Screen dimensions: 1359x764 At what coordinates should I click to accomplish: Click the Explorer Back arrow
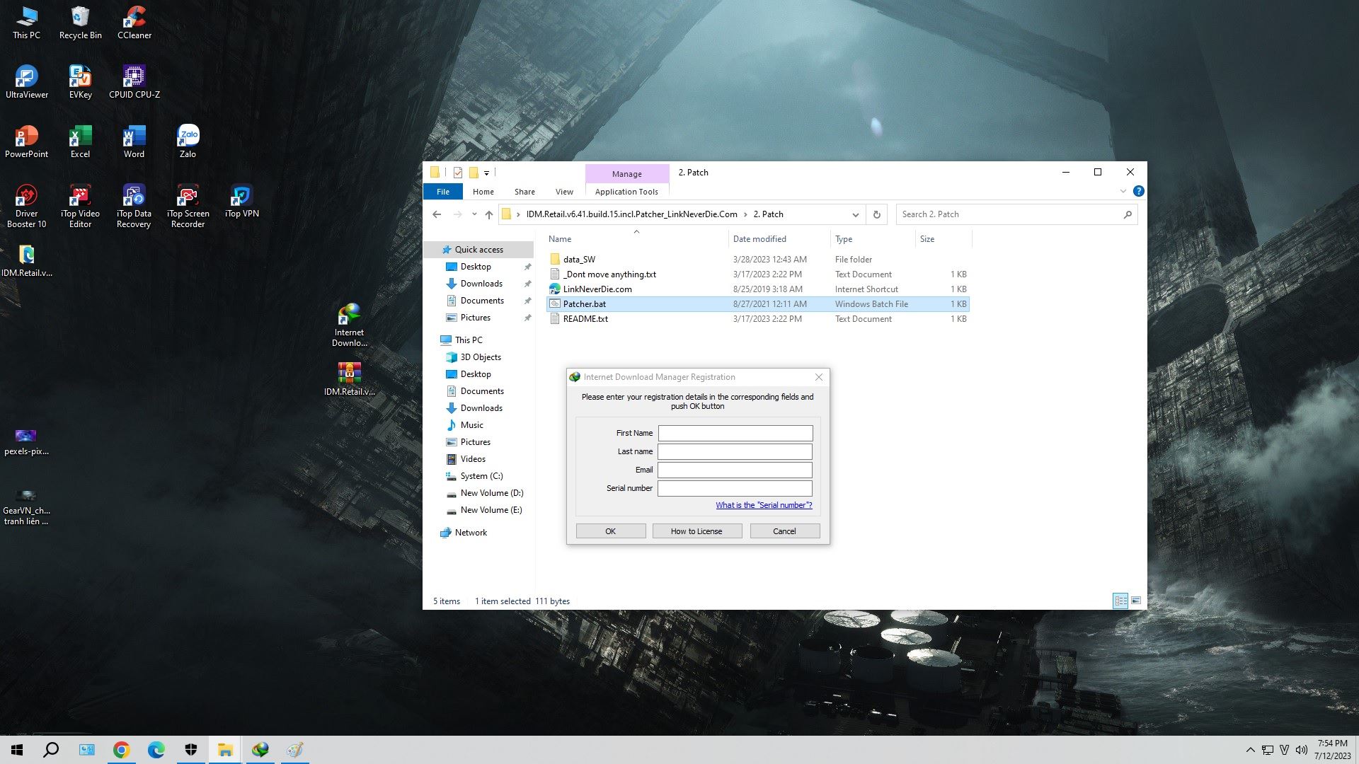(x=437, y=214)
